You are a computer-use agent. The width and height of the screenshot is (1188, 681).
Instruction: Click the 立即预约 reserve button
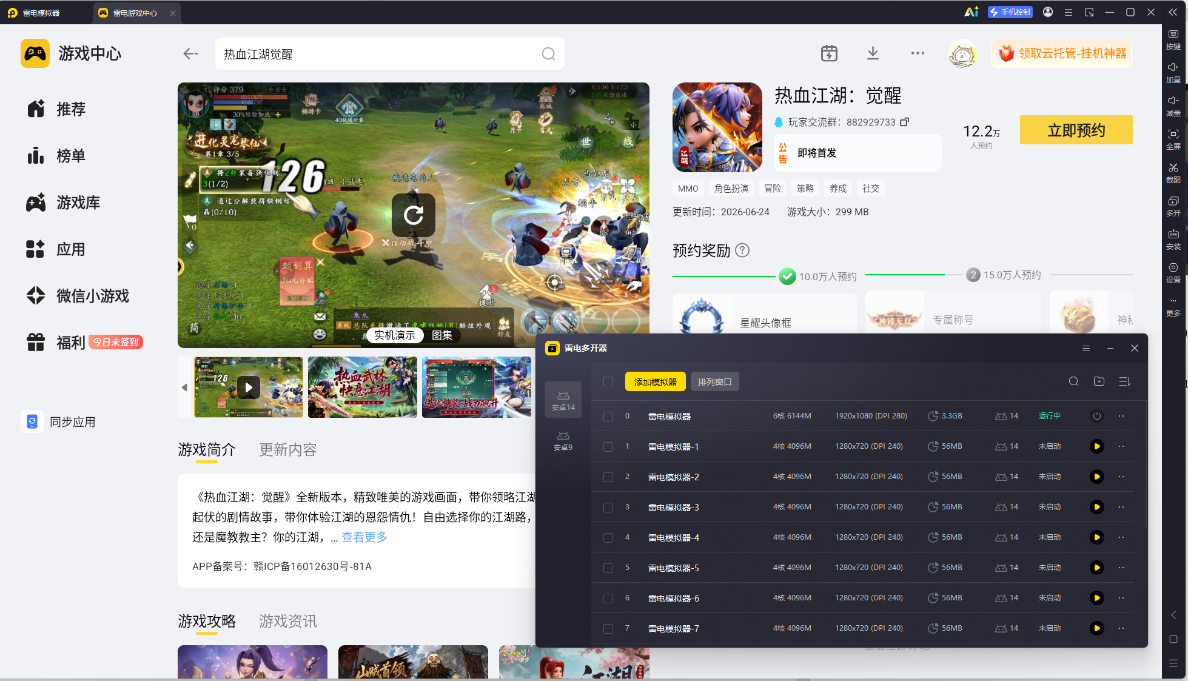pyautogui.click(x=1076, y=130)
